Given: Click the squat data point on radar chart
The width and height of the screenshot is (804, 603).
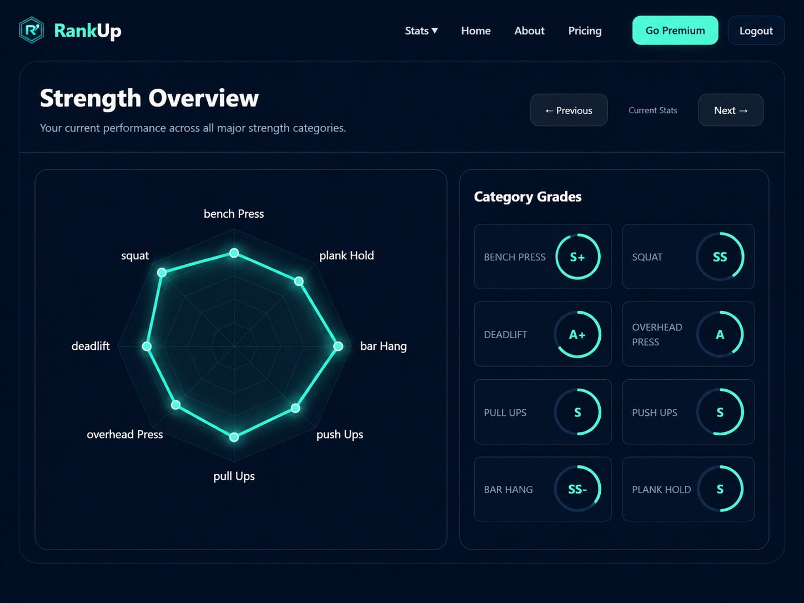Looking at the screenshot, I should pos(162,272).
